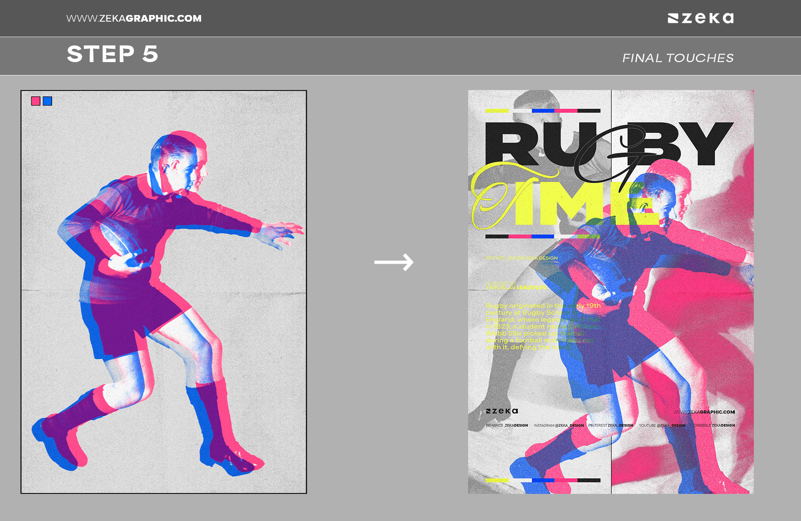801x521 pixels.
Task: Open the YOUTUBE @ZEKA_DESIGN link
Action: pos(662,426)
